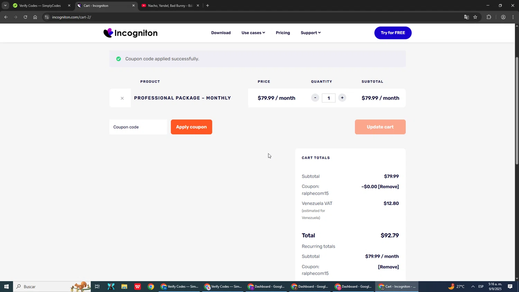Switch to Cart - Incogniton taskbar window
519x292 pixels.
click(x=397, y=286)
